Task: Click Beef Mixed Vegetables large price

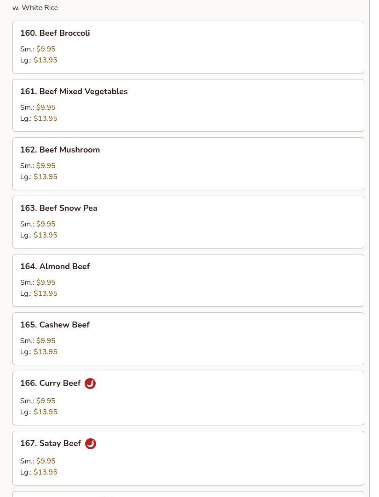Action: [x=45, y=119]
